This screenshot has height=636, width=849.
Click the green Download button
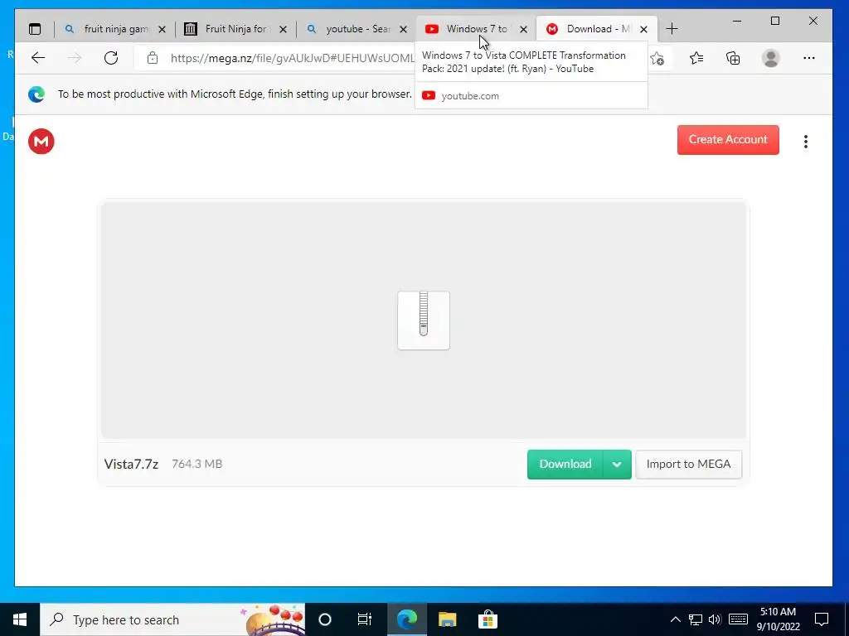[565, 464]
